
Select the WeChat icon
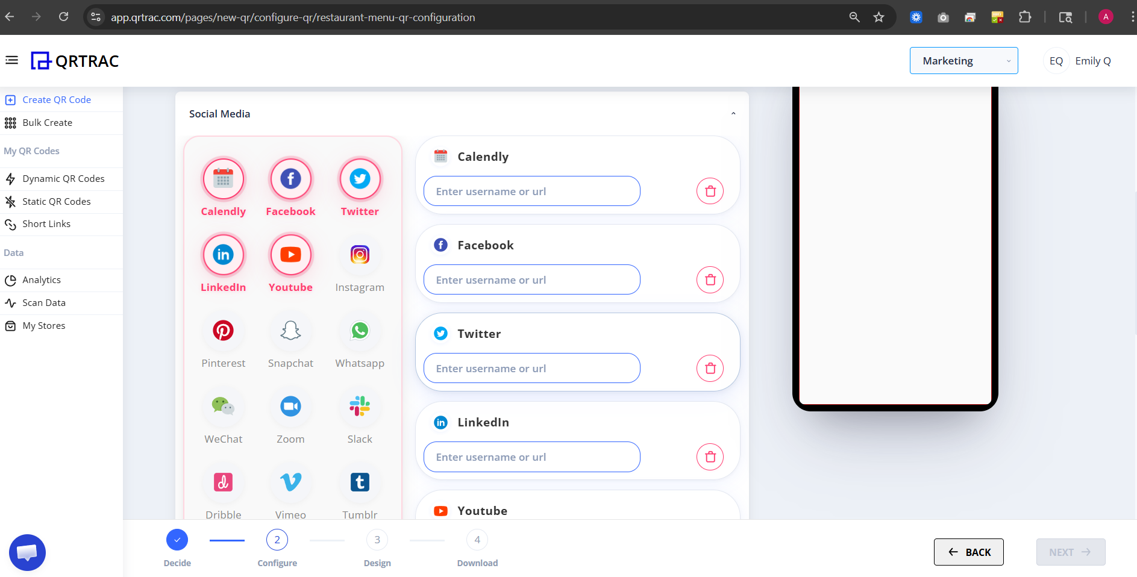pos(223,406)
